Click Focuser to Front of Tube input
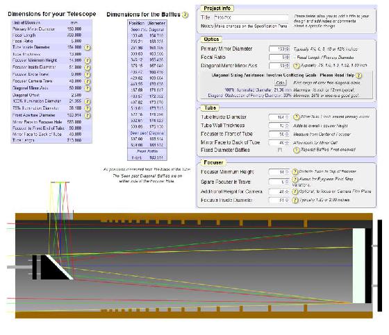 coord(279,134)
